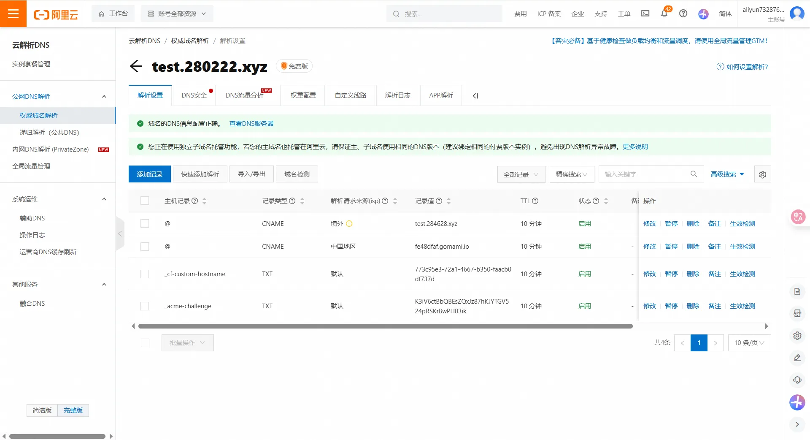Open the Cloud Shell terminal icon
Viewport: 810px width, 440px height.
(x=645, y=14)
